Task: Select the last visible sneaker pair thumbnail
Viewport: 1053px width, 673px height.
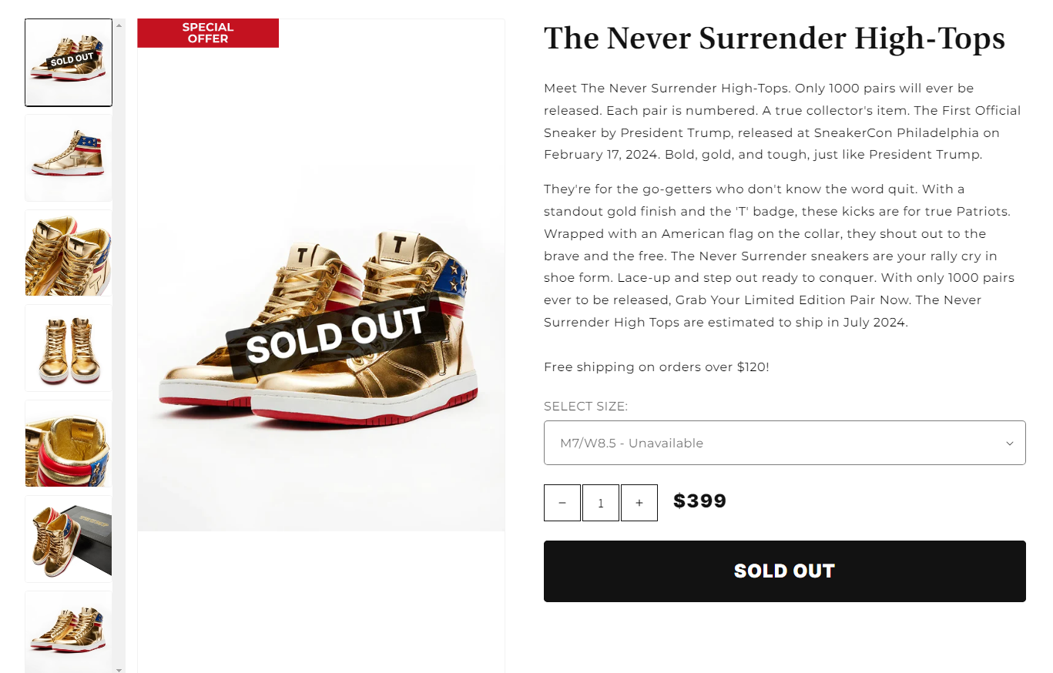Action: pyautogui.click(x=69, y=631)
